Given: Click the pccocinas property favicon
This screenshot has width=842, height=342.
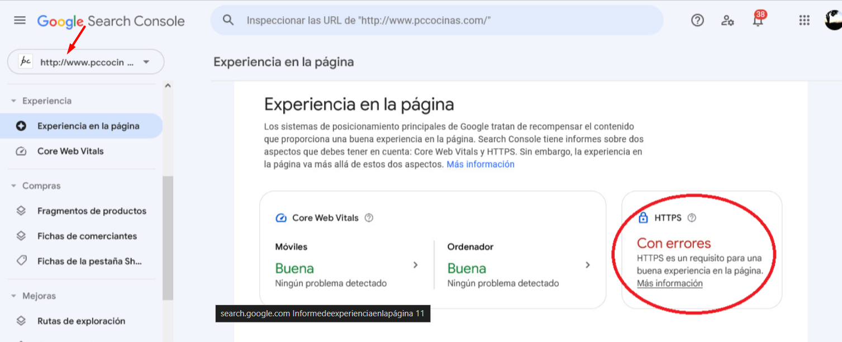Looking at the screenshot, I should pyautogui.click(x=26, y=61).
